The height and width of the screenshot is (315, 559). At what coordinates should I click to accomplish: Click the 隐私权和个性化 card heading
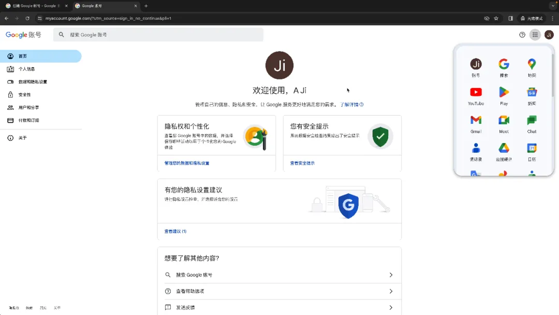(187, 126)
